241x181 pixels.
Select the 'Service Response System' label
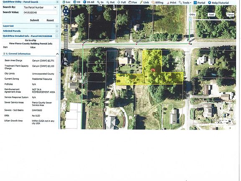(x=16, y=97)
